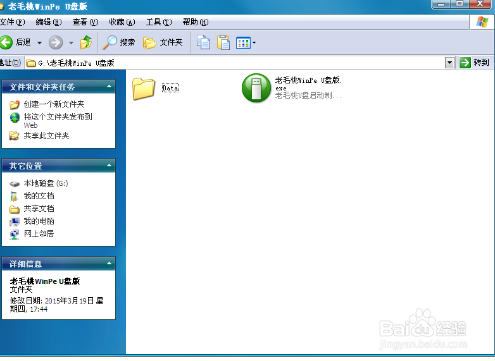Click 创建一个新文件夹 link
The height and width of the screenshot is (361, 495).
coord(54,104)
